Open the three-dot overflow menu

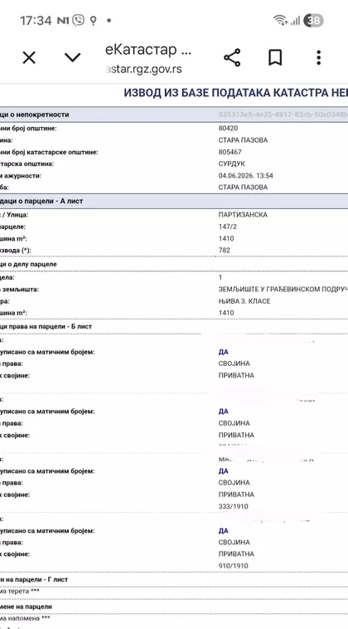pyautogui.click(x=318, y=58)
